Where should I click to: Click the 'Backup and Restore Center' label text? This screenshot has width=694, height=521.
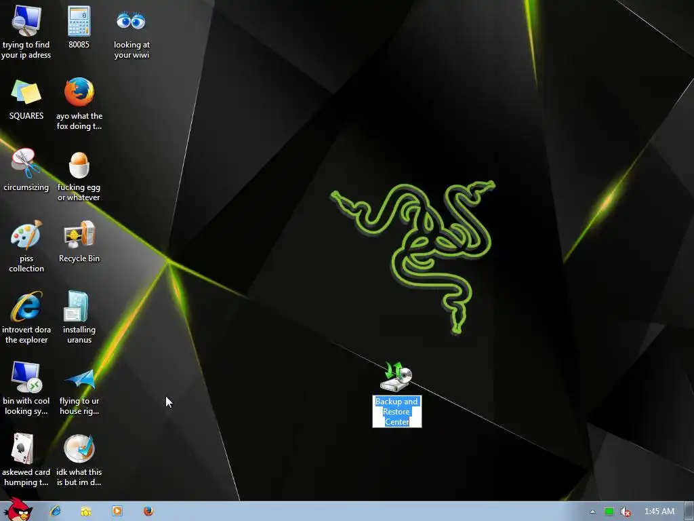[396, 412]
